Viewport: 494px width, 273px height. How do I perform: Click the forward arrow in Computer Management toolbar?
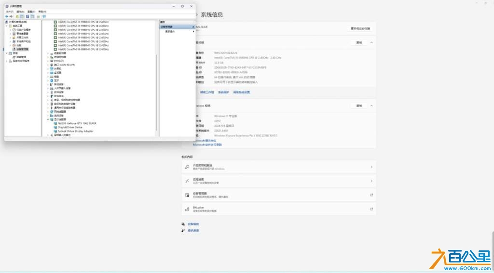pos(11,16)
